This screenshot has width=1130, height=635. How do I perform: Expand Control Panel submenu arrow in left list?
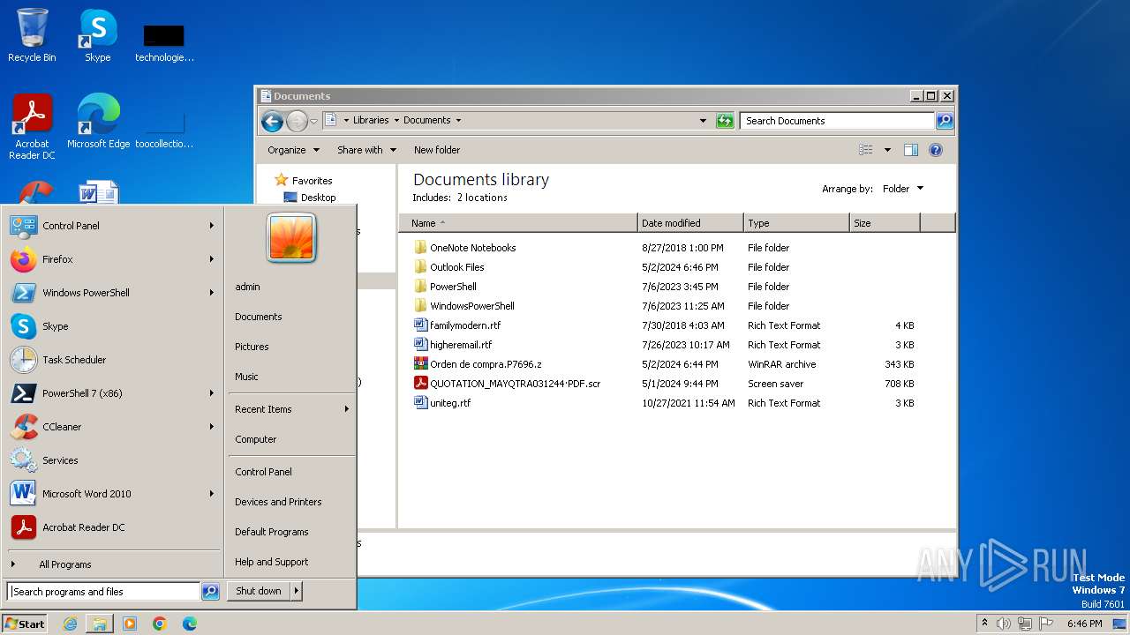(x=212, y=226)
